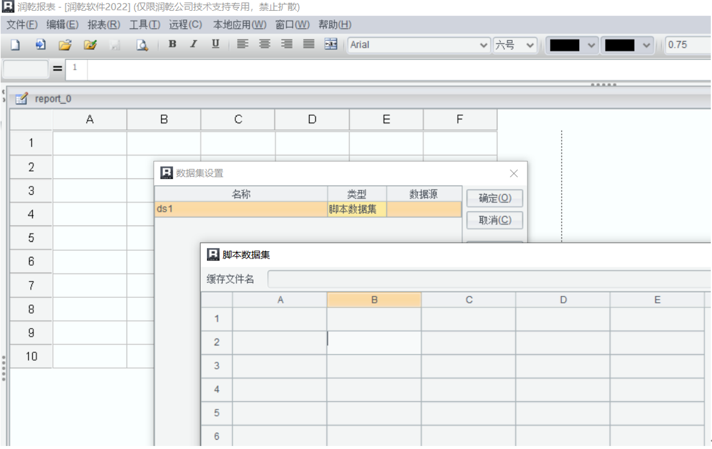The width and height of the screenshot is (712, 449).
Task: Select row 1 header in report_0
Action: tap(31, 143)
